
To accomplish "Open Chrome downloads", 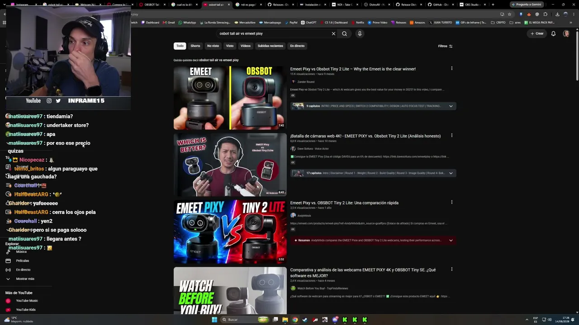I will tap(557, 14).
